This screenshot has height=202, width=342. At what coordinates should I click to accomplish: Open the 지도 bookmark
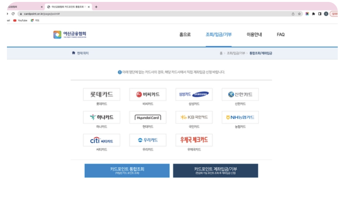click(x=35, y=20)
